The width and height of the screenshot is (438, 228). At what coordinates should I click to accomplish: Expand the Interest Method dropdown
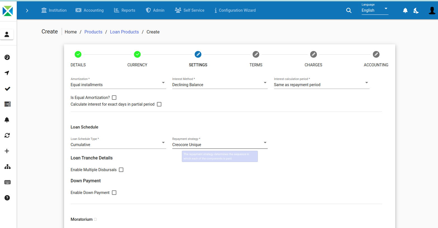coord(220,85)
